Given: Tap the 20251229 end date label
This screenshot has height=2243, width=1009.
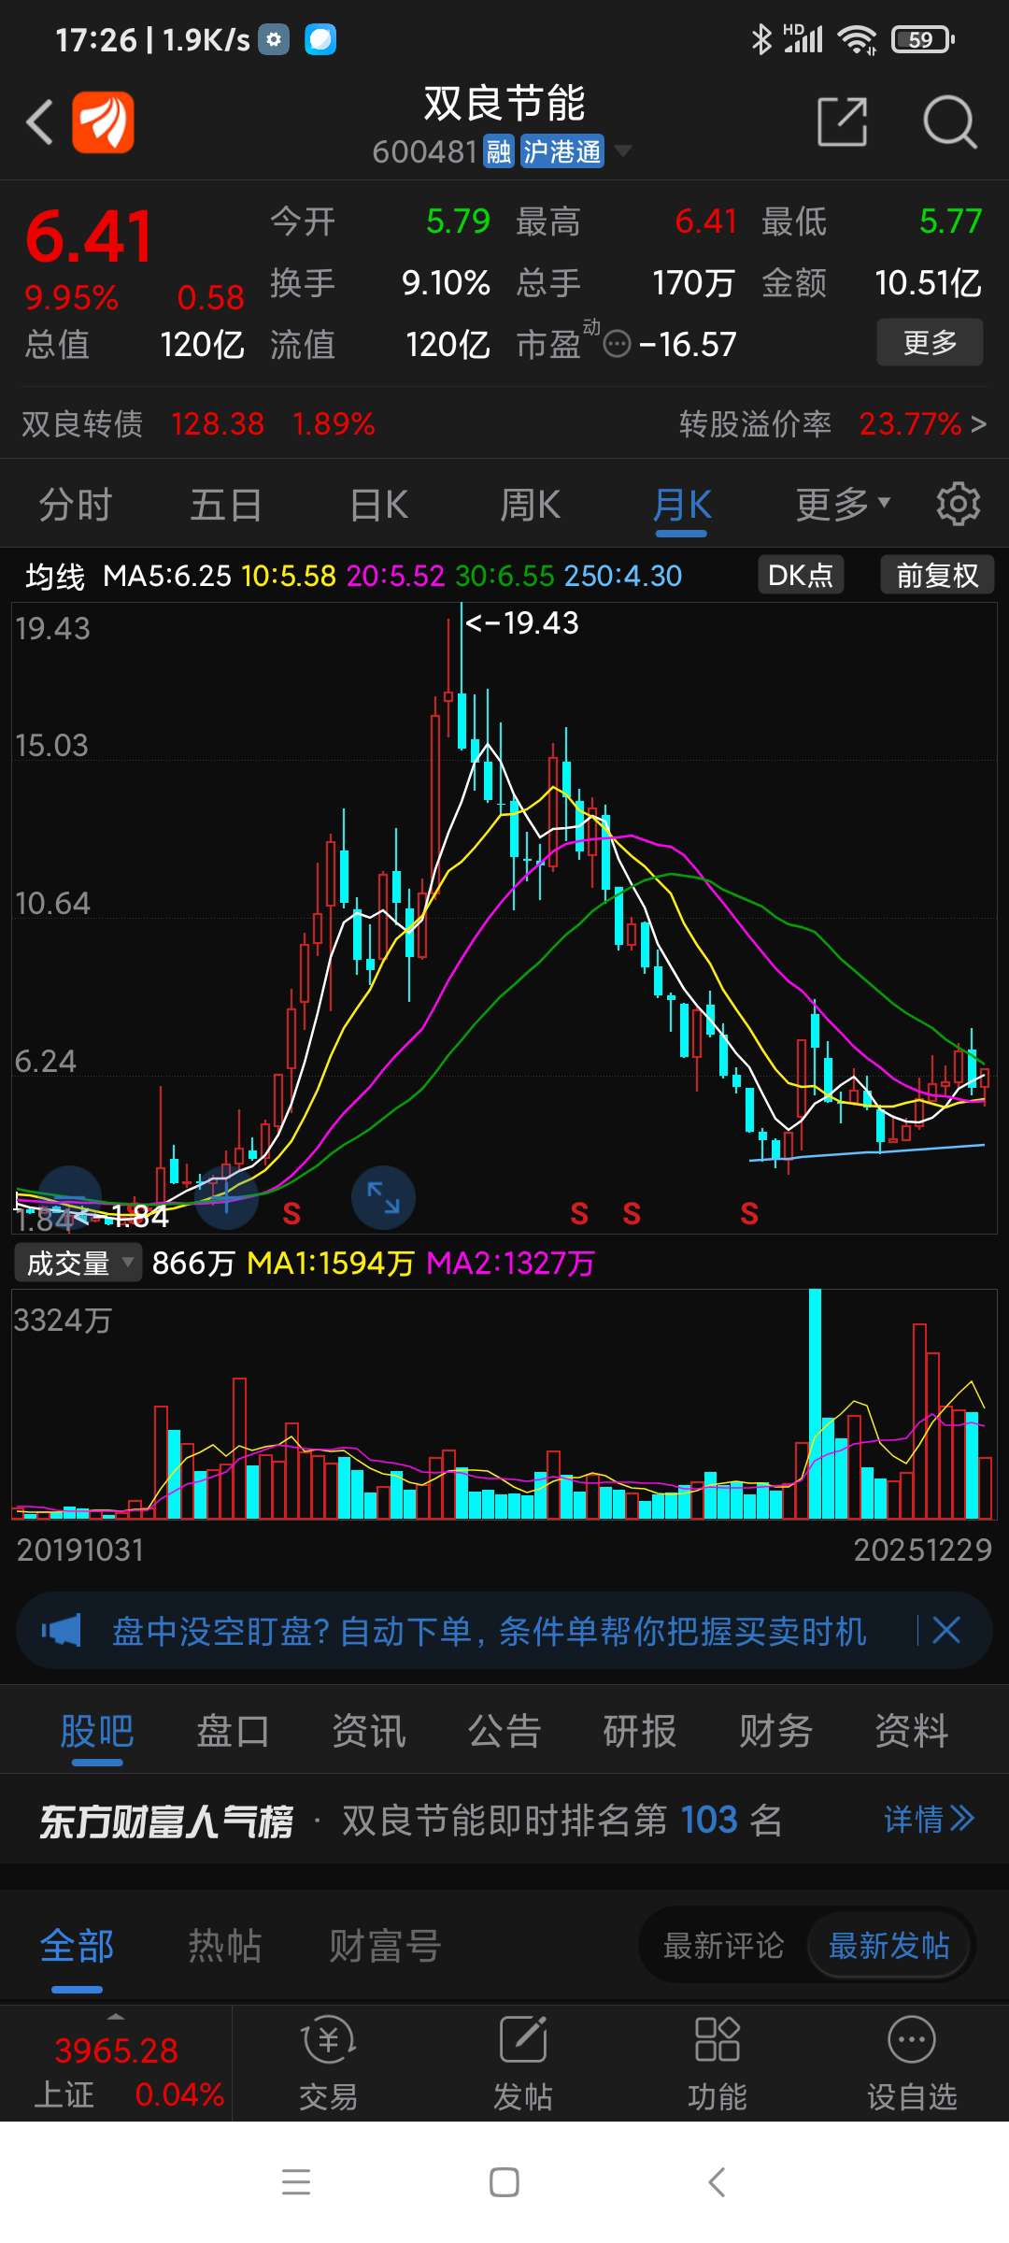Looking at the screenshot, I should [923, 1550].
